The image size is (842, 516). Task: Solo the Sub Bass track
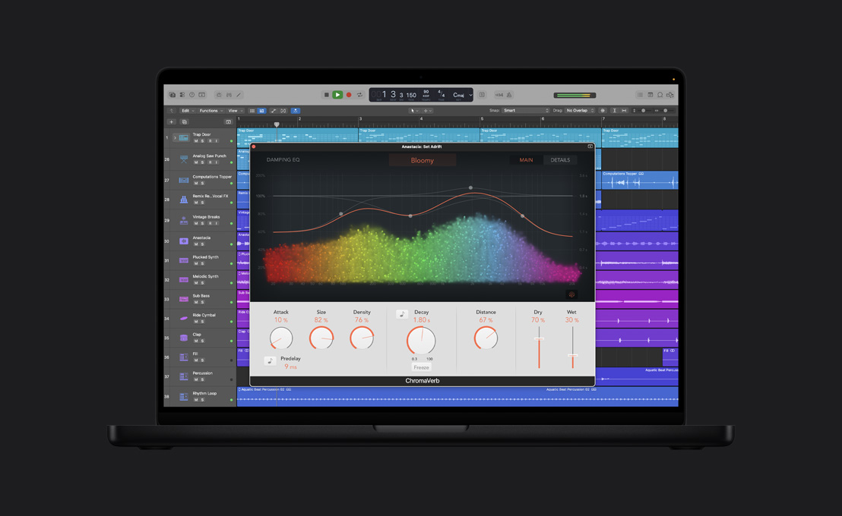click(x=201, y=301)
